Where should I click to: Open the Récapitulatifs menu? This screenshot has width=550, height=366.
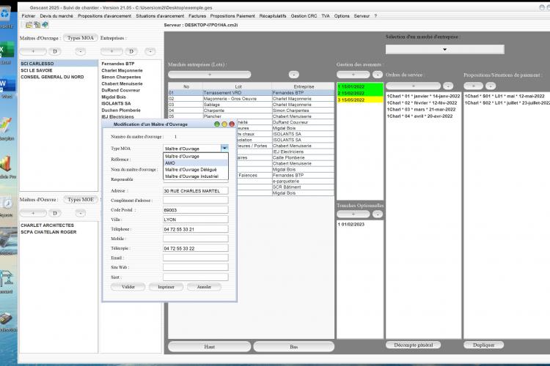[x=273, y=16]
